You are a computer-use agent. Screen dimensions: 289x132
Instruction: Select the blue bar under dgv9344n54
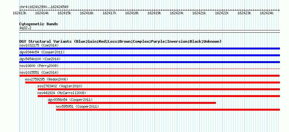point(149,55)
